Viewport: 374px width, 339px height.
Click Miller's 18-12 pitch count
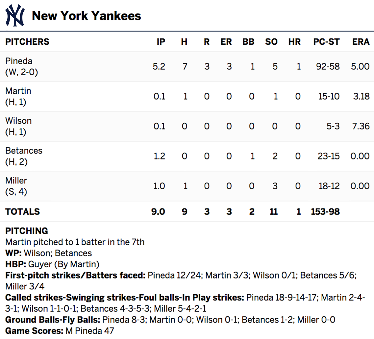tap(329, 186)
